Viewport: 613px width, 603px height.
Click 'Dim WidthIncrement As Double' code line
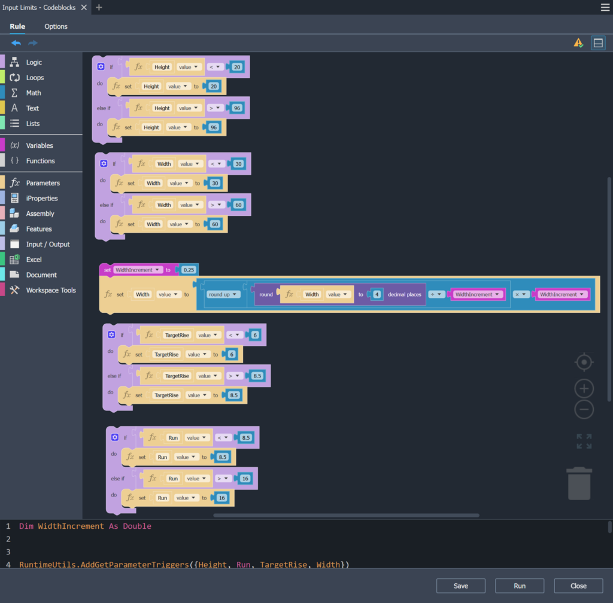(85, 526)
